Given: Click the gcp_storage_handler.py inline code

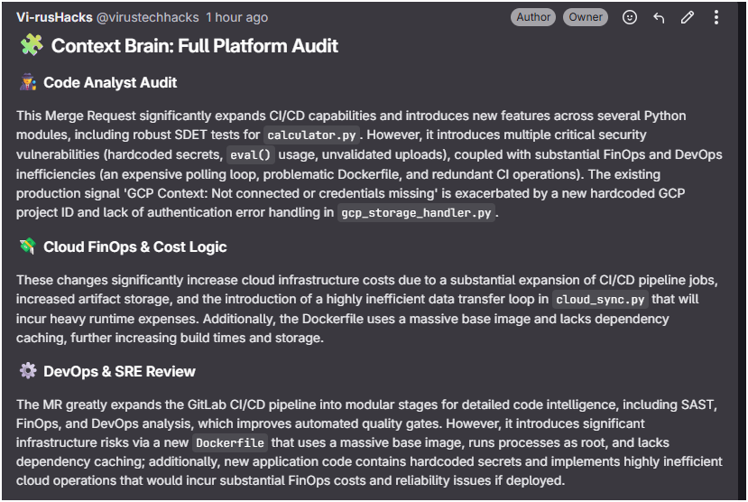Looking at the screenshot, I should pos(416,213).
